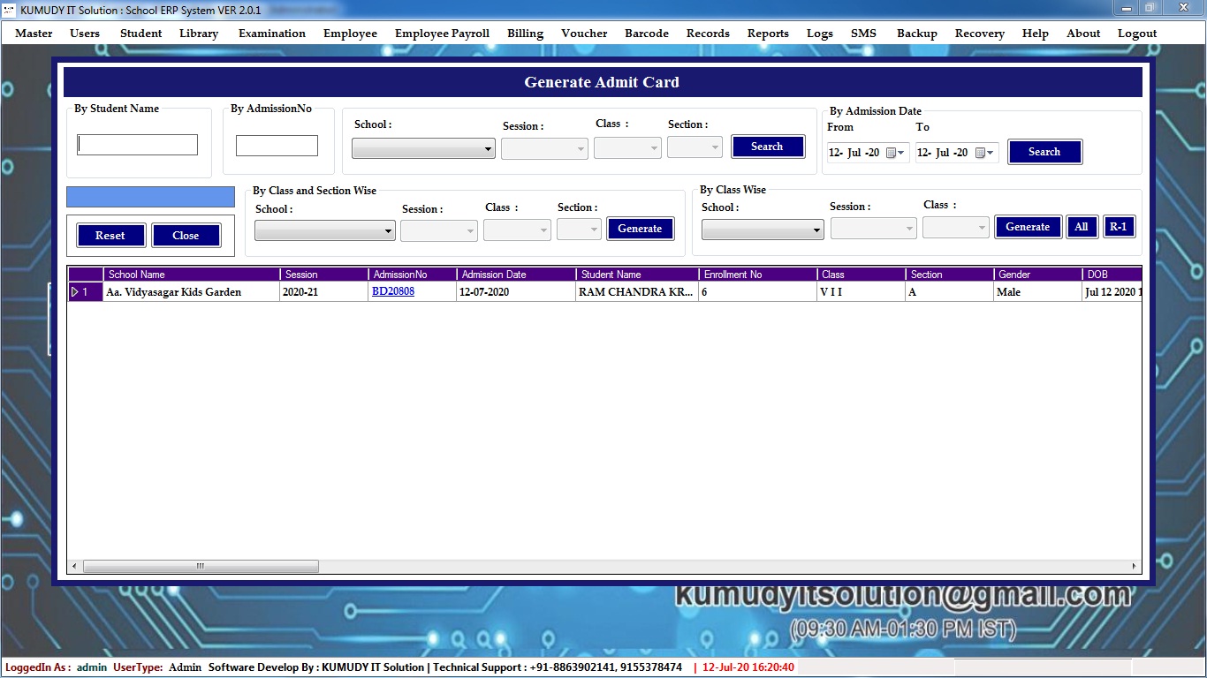
Task: Open the Employee Payroll menu
Action: coord(442,34)
